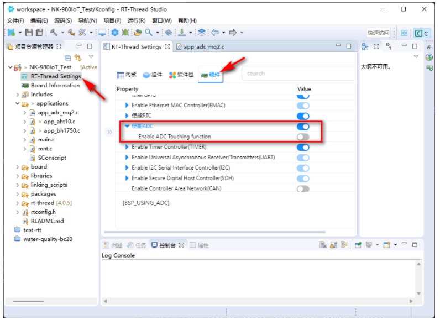
Task: Expand the Enable Ethernet MAC Controller row
Action: (x=127, y=105)
